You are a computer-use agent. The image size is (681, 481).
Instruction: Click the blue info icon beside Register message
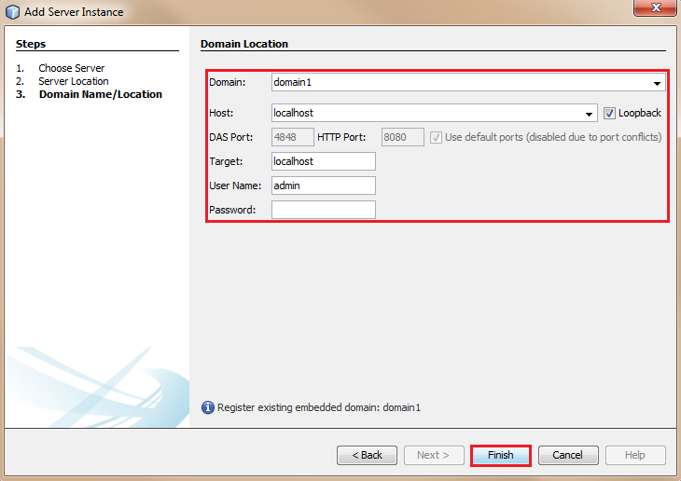coord(208,407)
